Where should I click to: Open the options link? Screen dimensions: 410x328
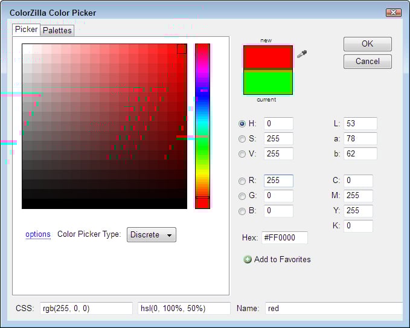click(x=38, y=234)
